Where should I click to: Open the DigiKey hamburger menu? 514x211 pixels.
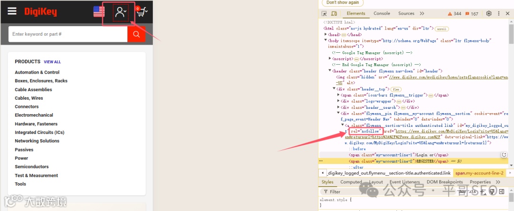[x=12, y=11]
